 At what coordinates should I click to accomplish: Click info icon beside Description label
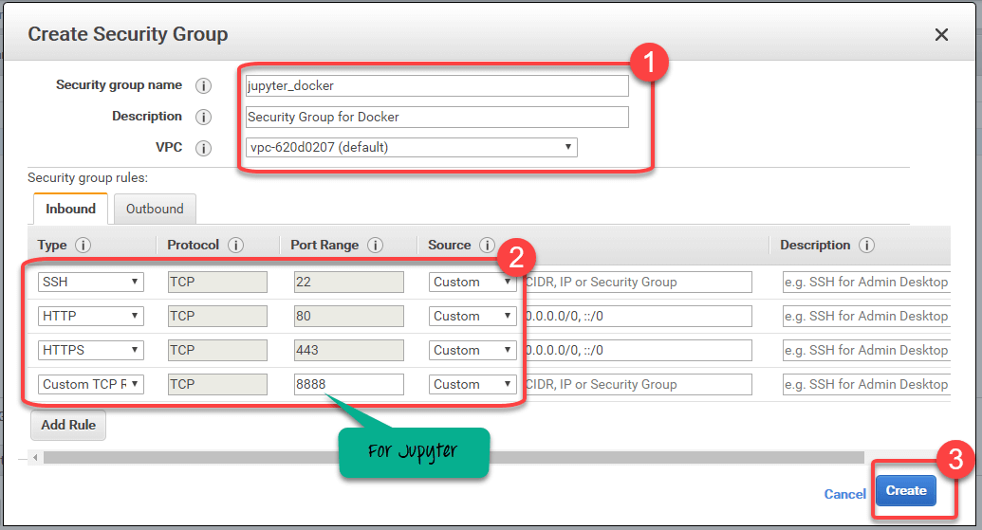click(x=203, y=118)
